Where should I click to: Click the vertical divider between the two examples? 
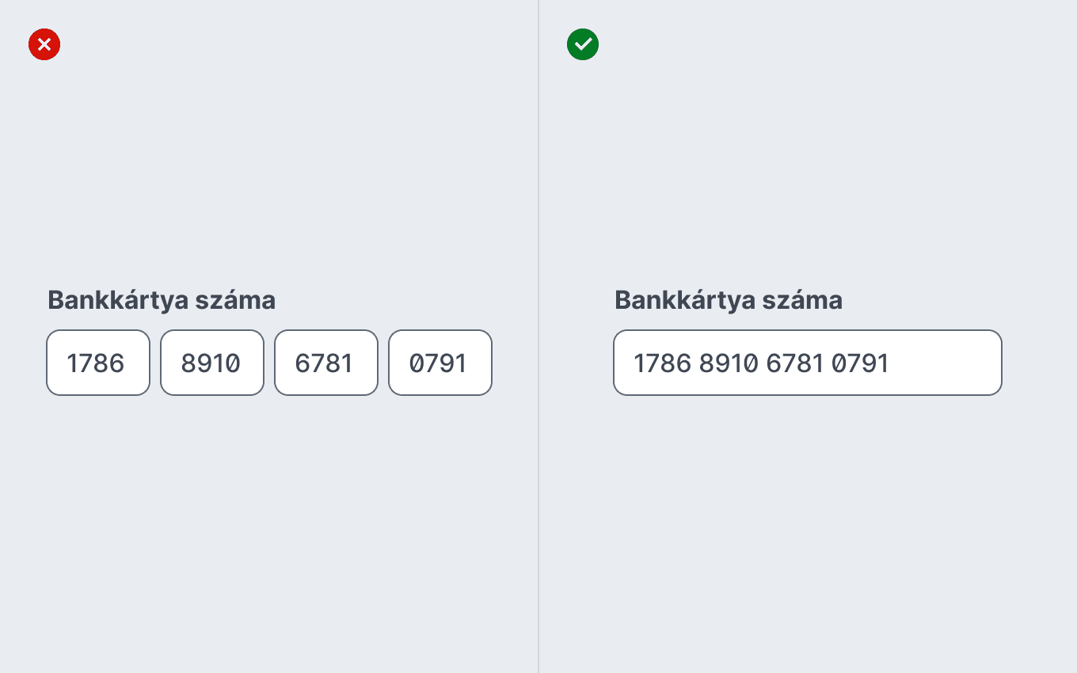(538, 336)
